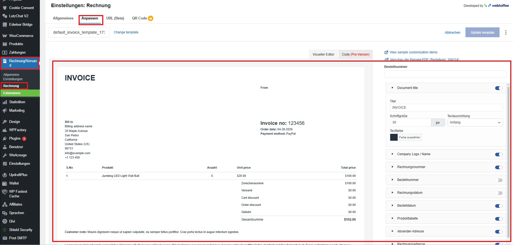Expand the Rechnungsnummer section arrow
The height and width of the screenshot is (245, 513).
tap(392, 167)
